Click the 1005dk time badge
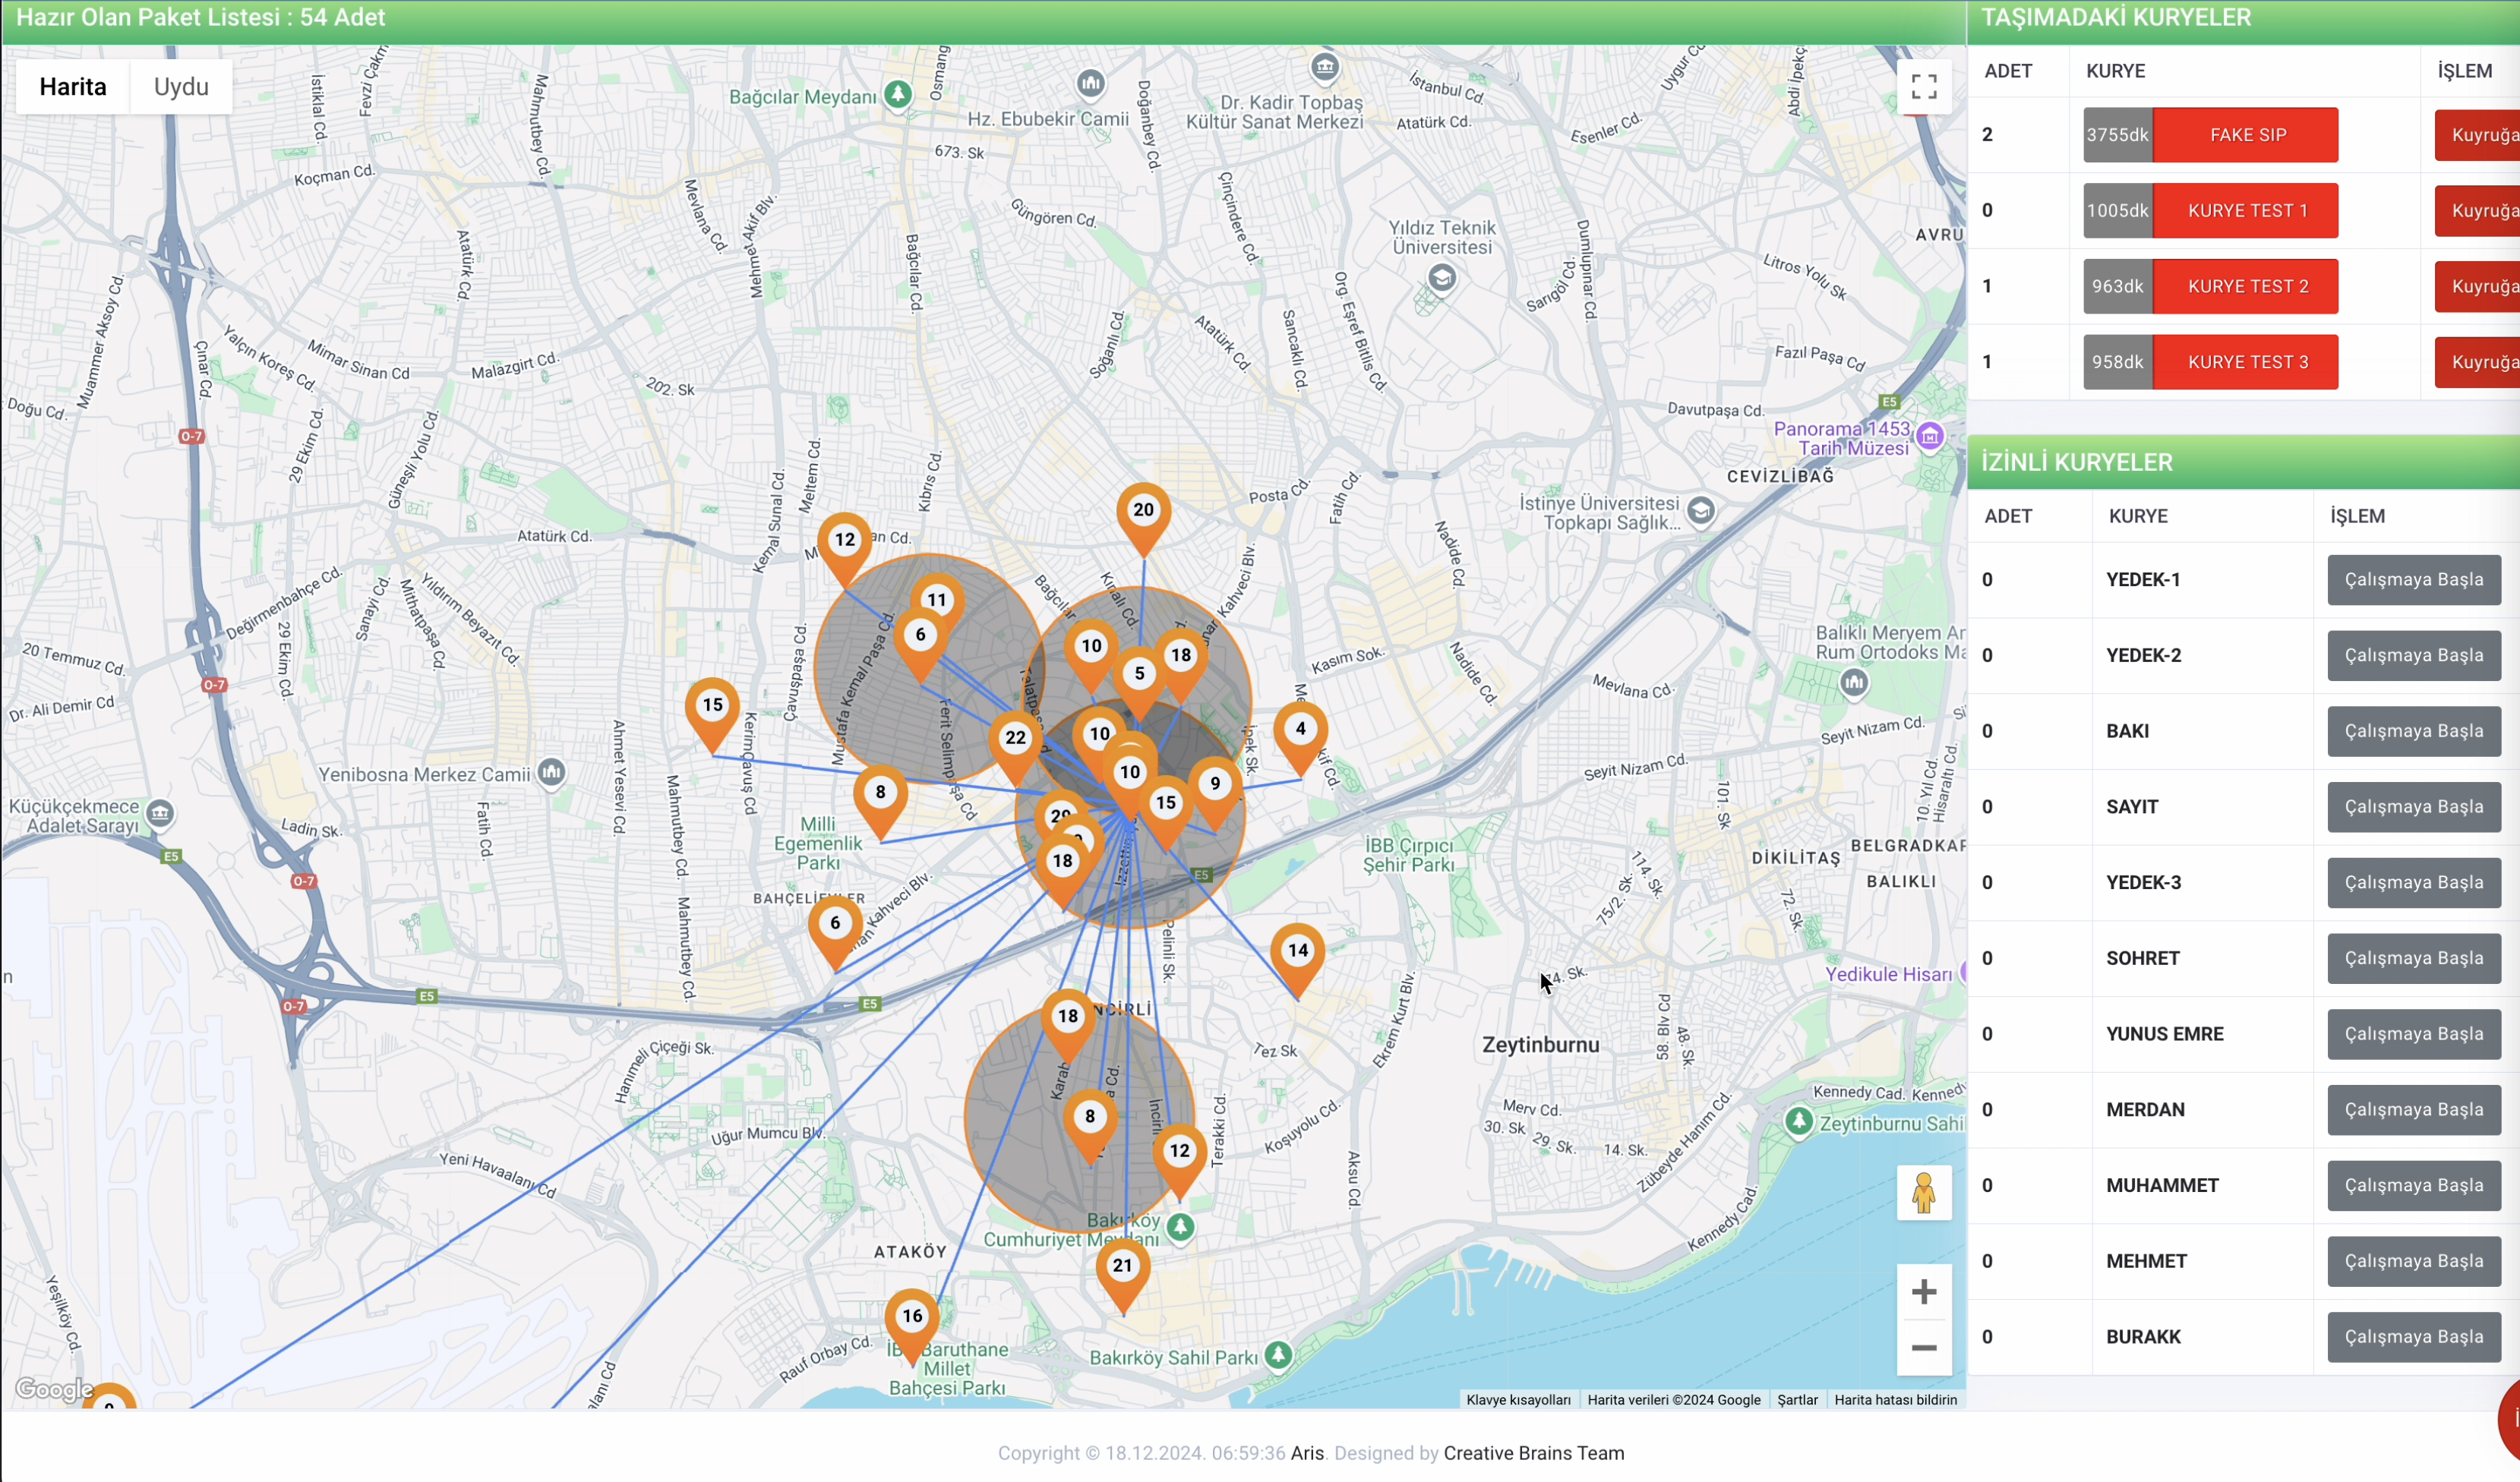The width and height of the screenshot is (2520, 1482). (x=2117, y=211)
